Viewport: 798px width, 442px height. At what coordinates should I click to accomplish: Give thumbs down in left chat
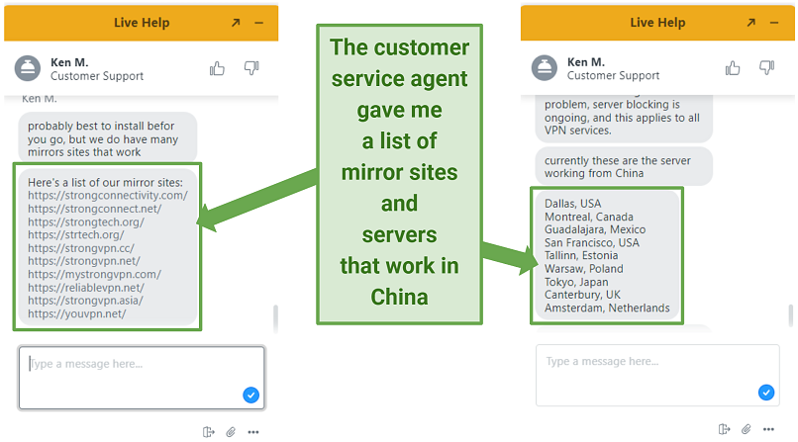tap(251, 68)
